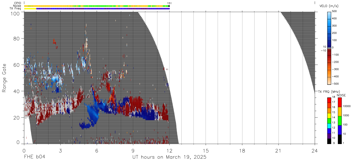Select the cyan swatch of TX frequency legend
Image resolution: width=354 pixels, height=163 pixels.
pyautogui.click(x=329, y=126)
